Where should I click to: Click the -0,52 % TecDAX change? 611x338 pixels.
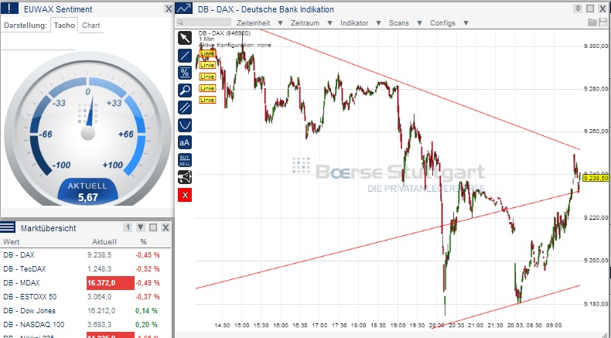pyautogui.click(x=147, y=269)
